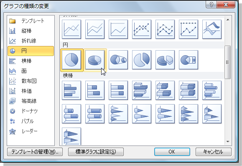242x166 pixels.
Task: Pick the 3-D line chart icon
Action: coord(212,29)
